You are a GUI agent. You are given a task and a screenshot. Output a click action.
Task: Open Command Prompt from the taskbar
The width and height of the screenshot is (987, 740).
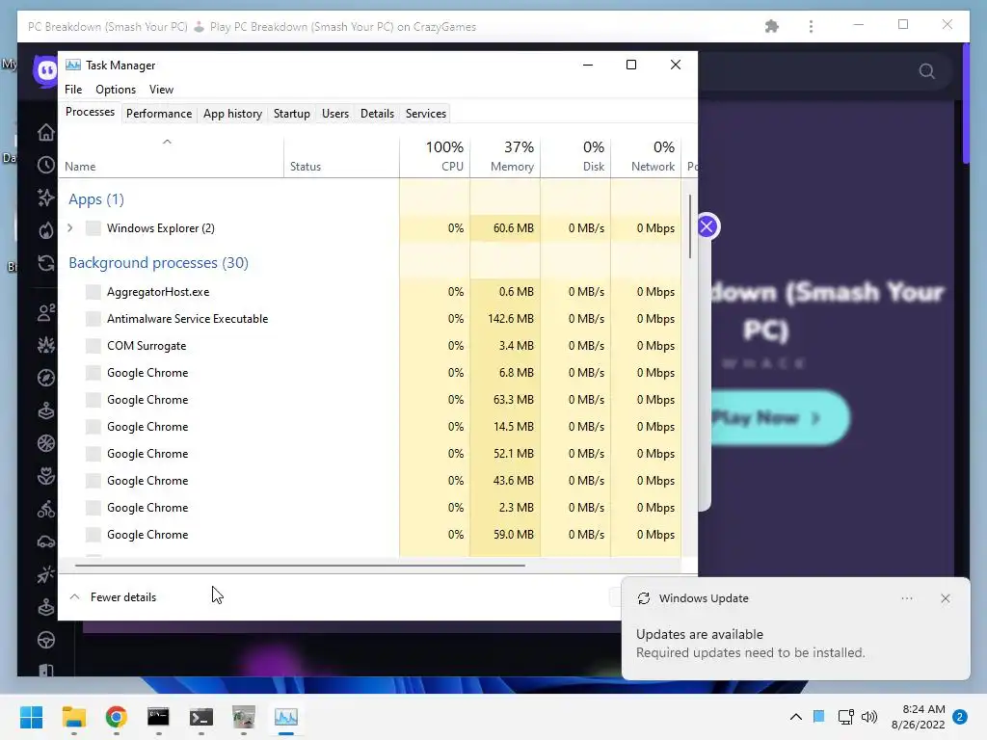159,717
